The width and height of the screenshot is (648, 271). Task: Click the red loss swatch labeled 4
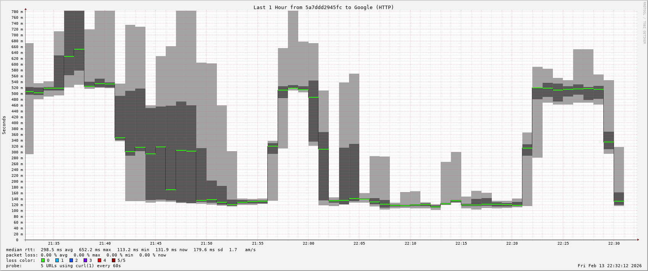point(99,260)
